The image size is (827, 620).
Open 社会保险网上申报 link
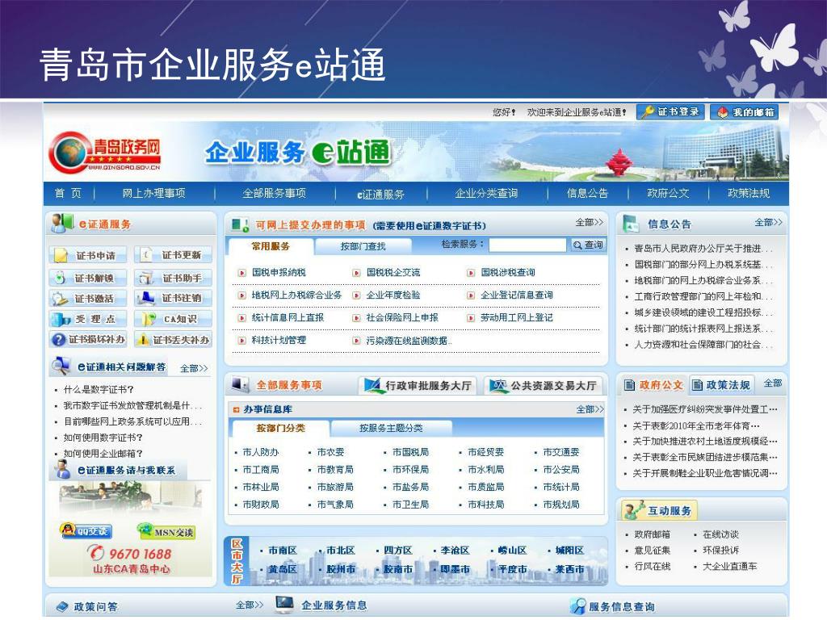pos(402,317)
